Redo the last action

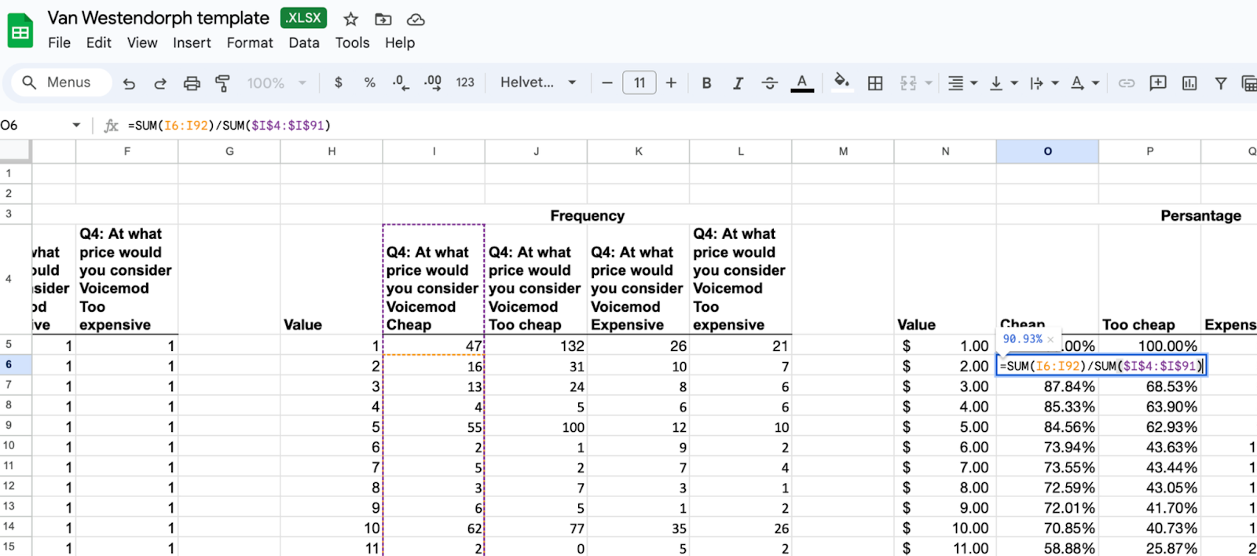(160, 83)
